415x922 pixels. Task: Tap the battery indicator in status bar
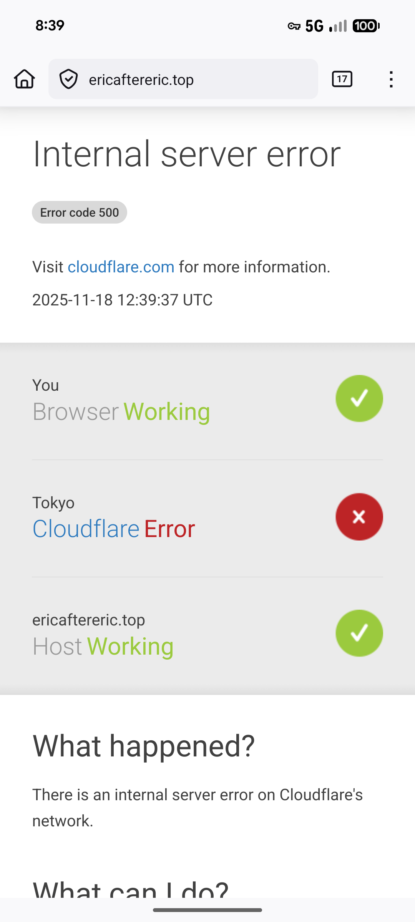(x=366, y=26)
